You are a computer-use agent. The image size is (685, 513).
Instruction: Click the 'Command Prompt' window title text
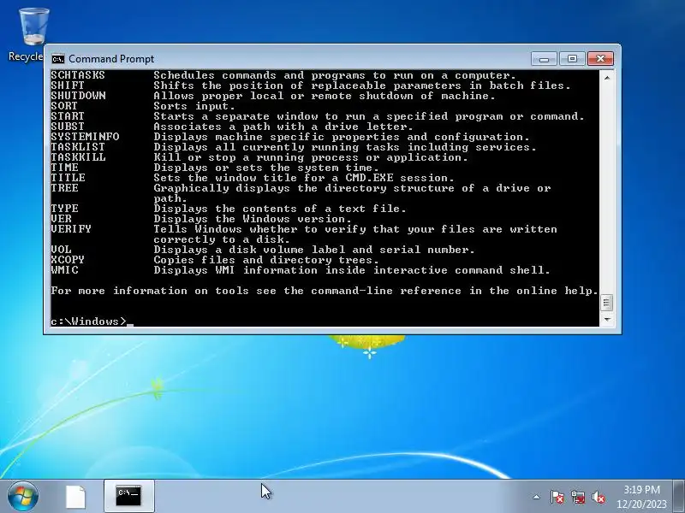pyautogui.click(x=111, y=59)
